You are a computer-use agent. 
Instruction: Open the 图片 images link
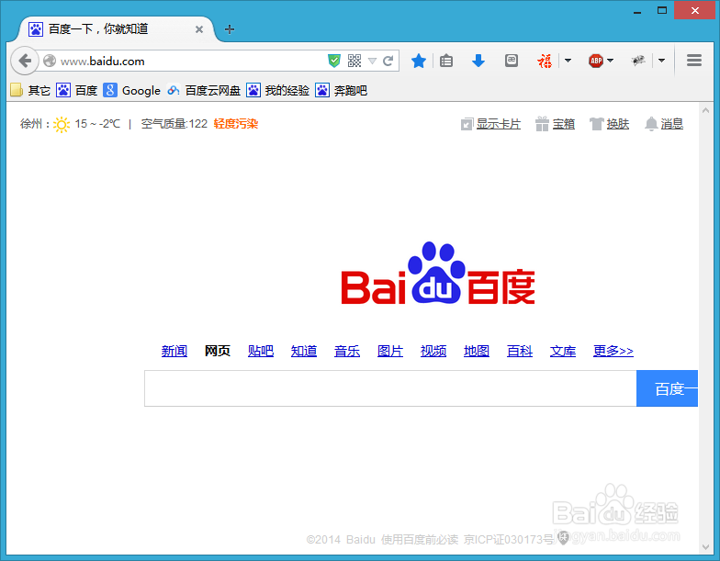(389, 351)
